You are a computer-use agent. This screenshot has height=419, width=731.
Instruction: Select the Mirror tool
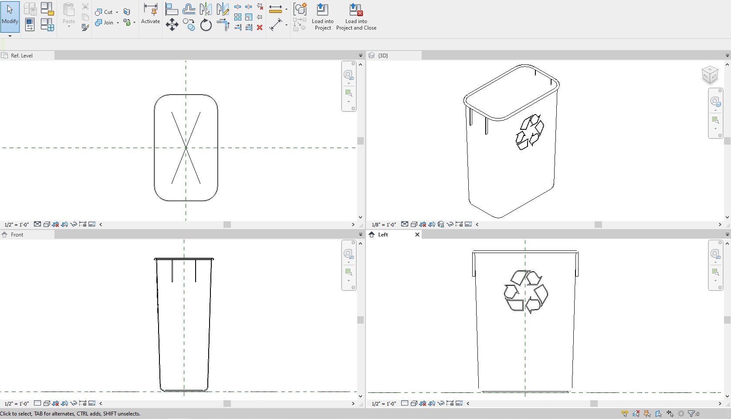pos(205,9)
